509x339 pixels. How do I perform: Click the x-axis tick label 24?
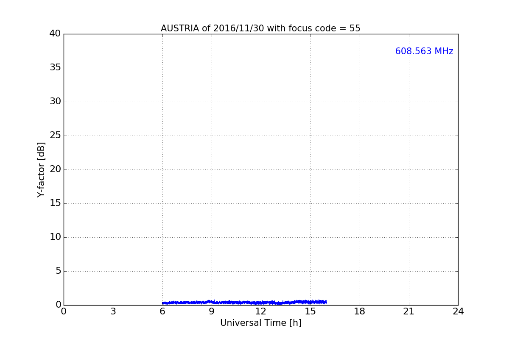pos(458,311)
